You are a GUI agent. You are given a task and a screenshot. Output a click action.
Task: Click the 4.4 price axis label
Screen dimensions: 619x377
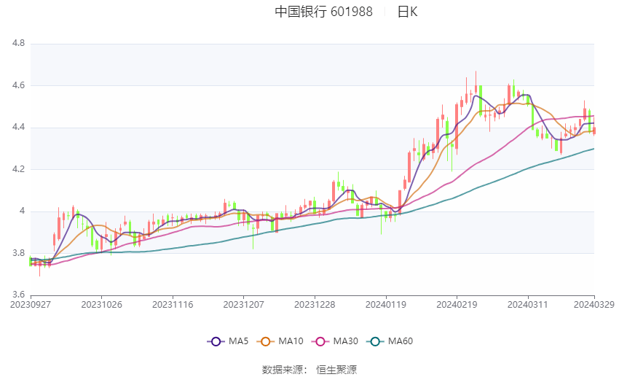click(18, 128)
